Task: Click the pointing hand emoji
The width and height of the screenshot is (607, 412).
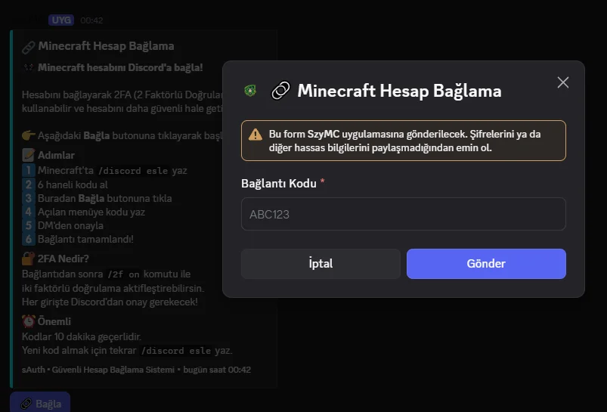Action: [x=28, y=135]
